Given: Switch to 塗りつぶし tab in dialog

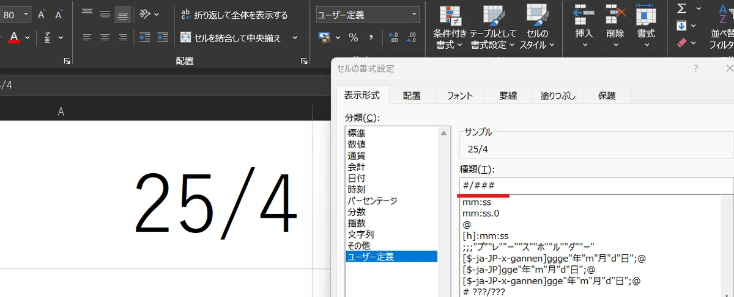Looking at the screenshot, I should coord(557,95).
